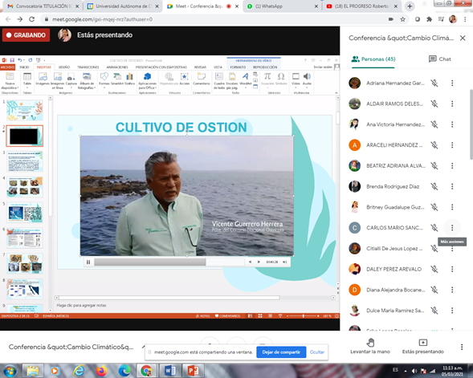This screenshot has height=378, width=473.
Task: Click the Encabezado y pie de página icon
Action: (x=232, y=80)
